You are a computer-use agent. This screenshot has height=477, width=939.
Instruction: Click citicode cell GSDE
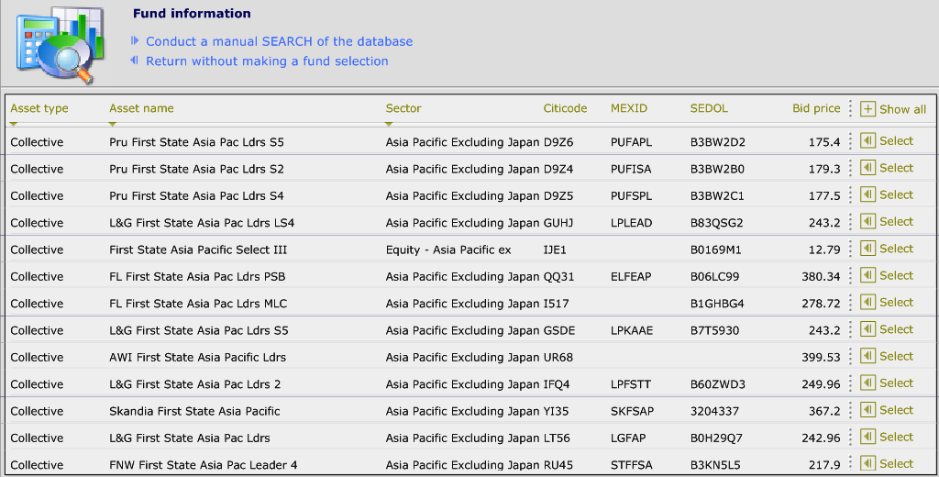pyautogui.click(x=558, y=331)
